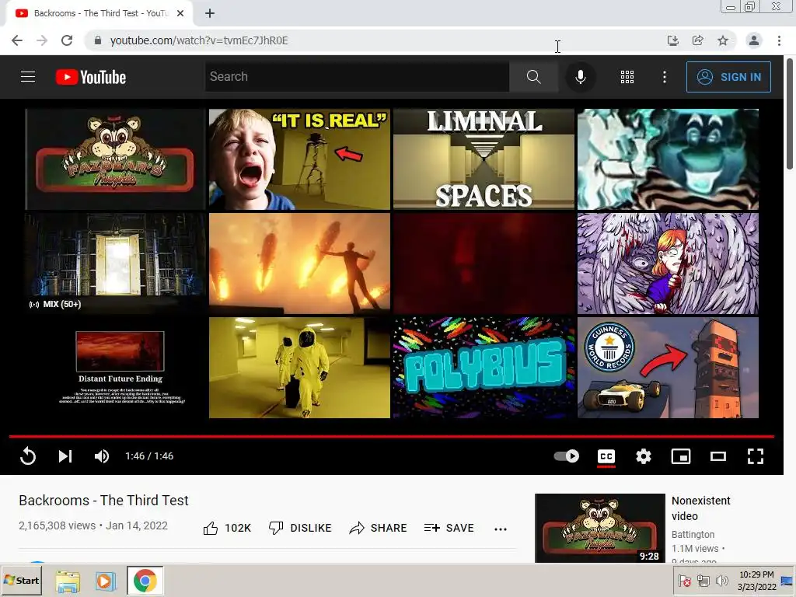Open Chrome three-dot menu
The width and height of the screenshot is (796, 597).
tap(779, 40)
